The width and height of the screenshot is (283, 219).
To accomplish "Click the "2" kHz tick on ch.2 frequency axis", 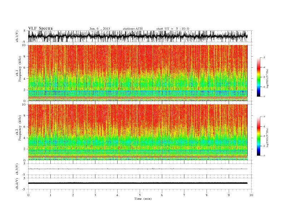I will [x=25, y=149].
